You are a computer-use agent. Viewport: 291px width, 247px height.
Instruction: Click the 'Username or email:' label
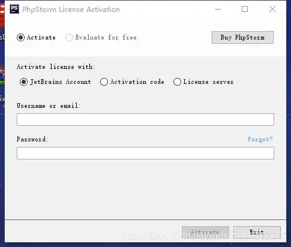point(49,106)
